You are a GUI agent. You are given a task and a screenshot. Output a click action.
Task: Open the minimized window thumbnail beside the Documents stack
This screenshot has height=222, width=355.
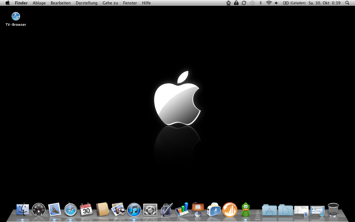pyautogui.click(x=301, y=211)
